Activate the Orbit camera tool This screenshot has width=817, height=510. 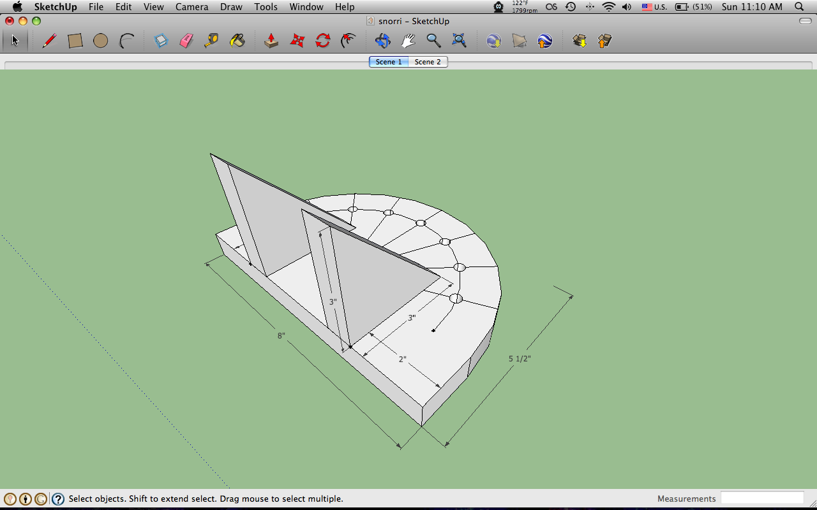point(382,41)
